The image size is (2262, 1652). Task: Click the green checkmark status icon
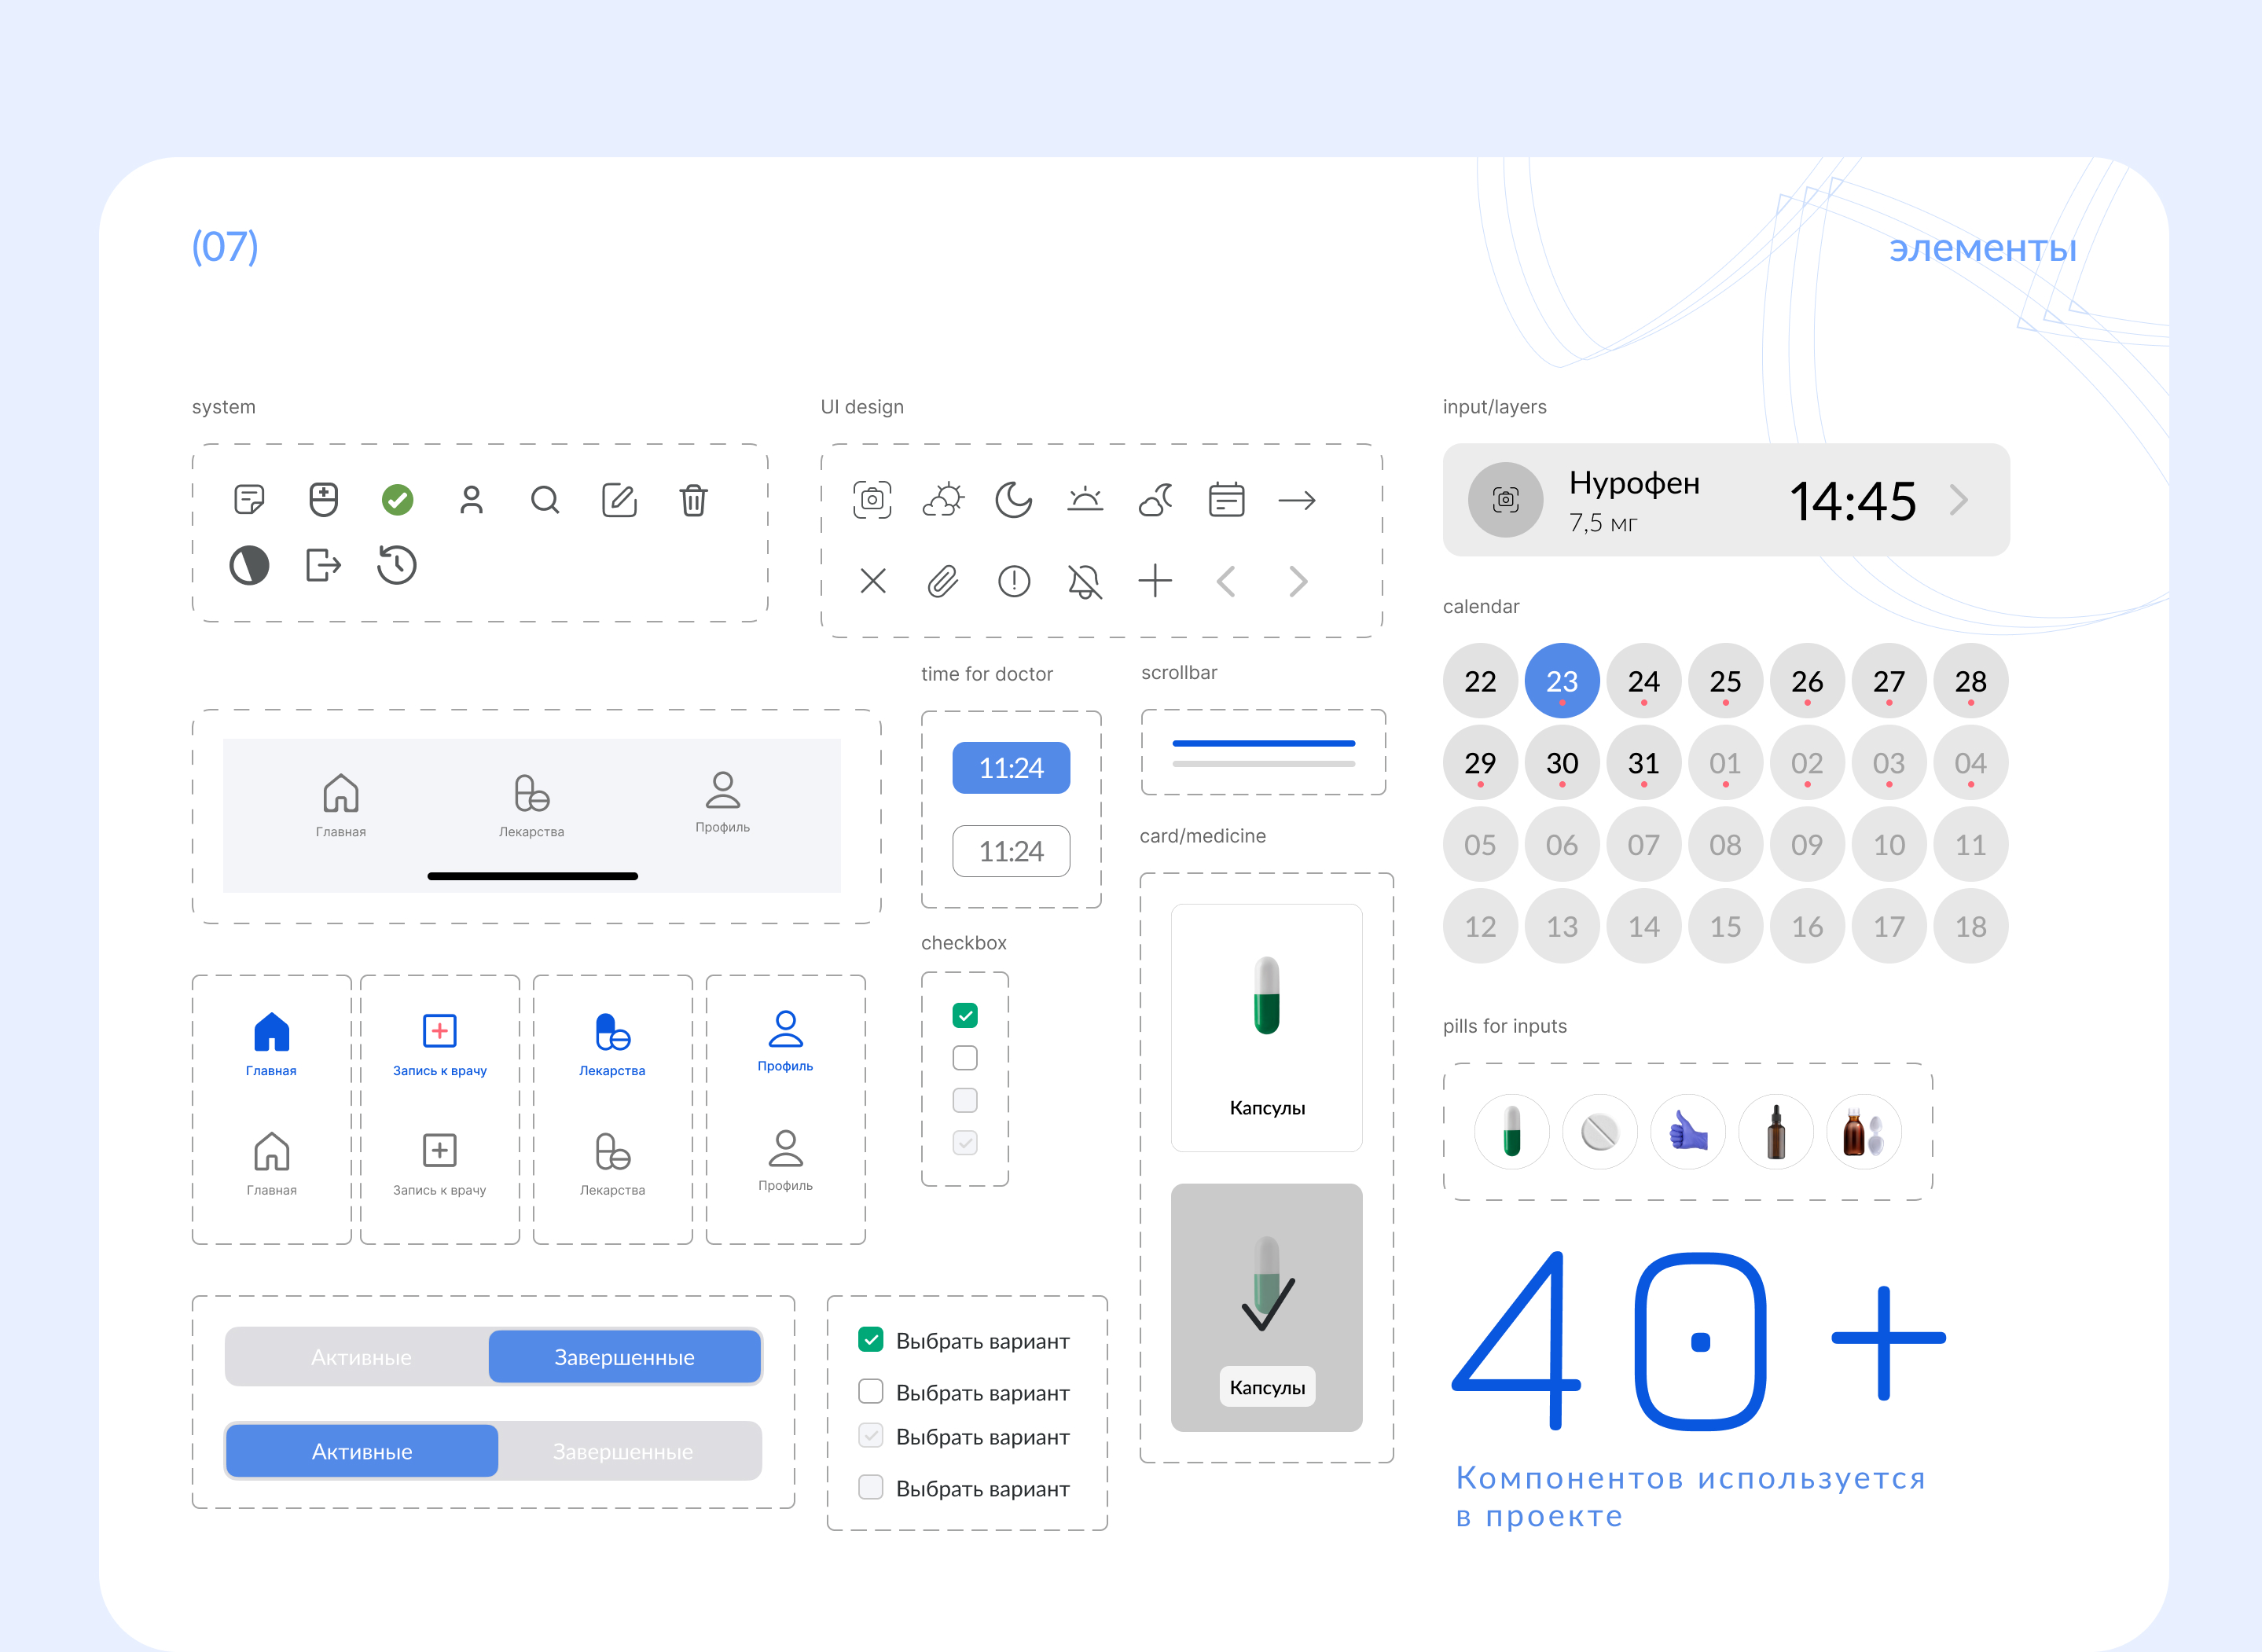point(398,500)
